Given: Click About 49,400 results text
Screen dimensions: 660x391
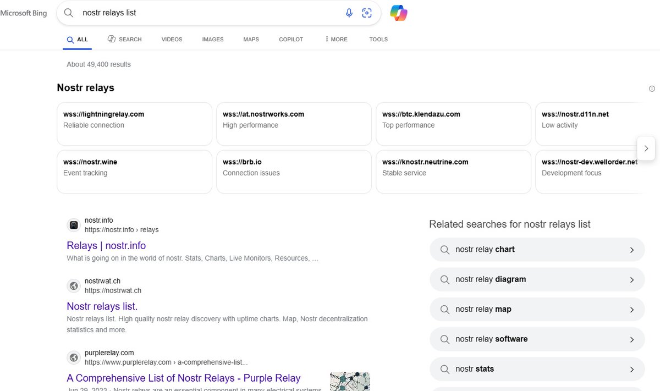Looking at the screenshot, I should click(x=99, y=64).
